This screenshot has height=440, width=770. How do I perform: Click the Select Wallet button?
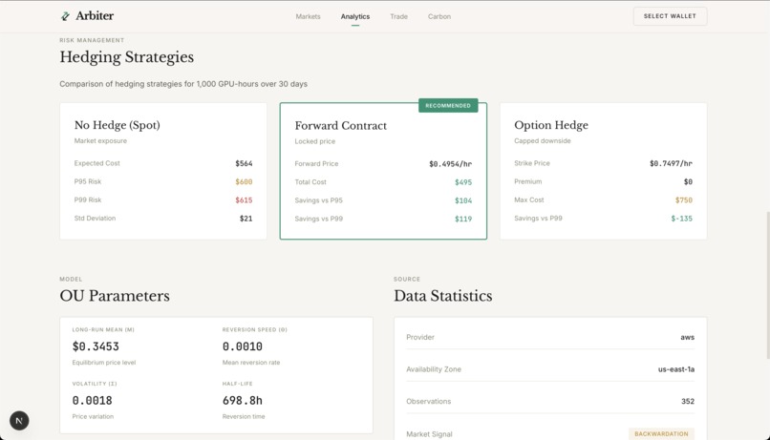(670, 16)
